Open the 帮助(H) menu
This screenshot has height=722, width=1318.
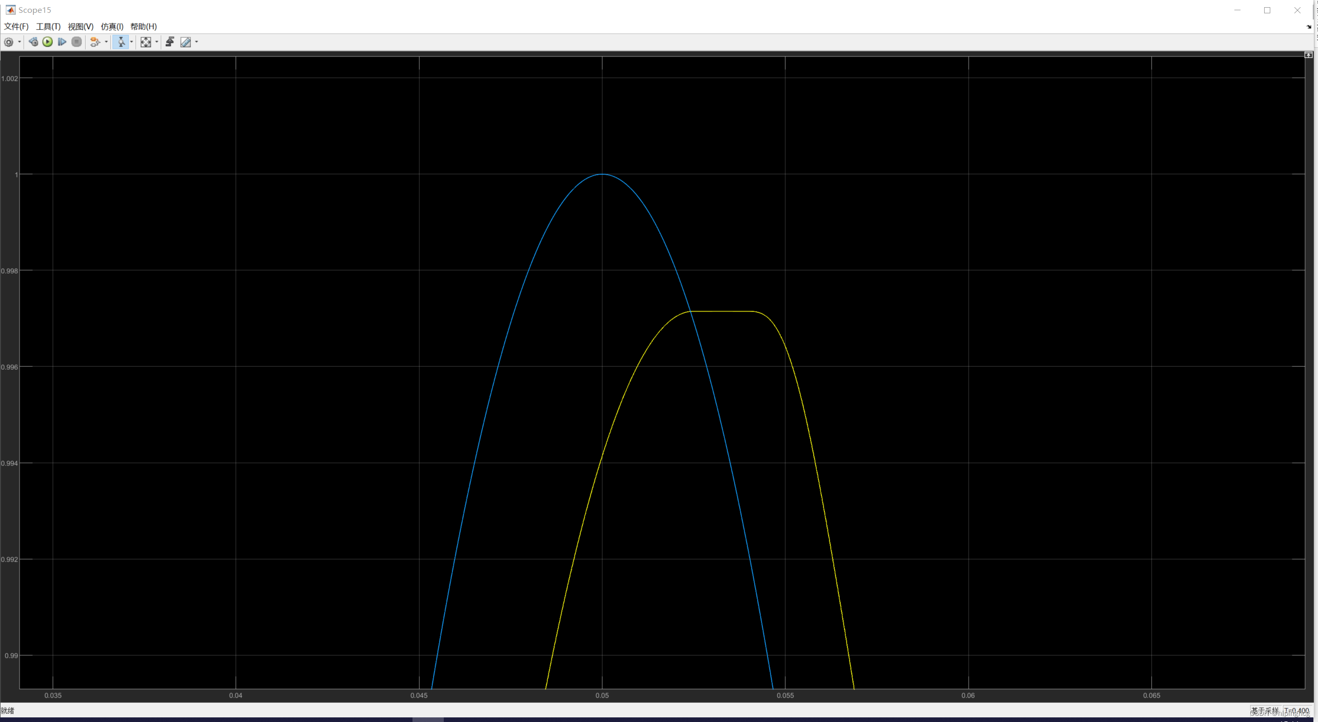click(144, 27)
